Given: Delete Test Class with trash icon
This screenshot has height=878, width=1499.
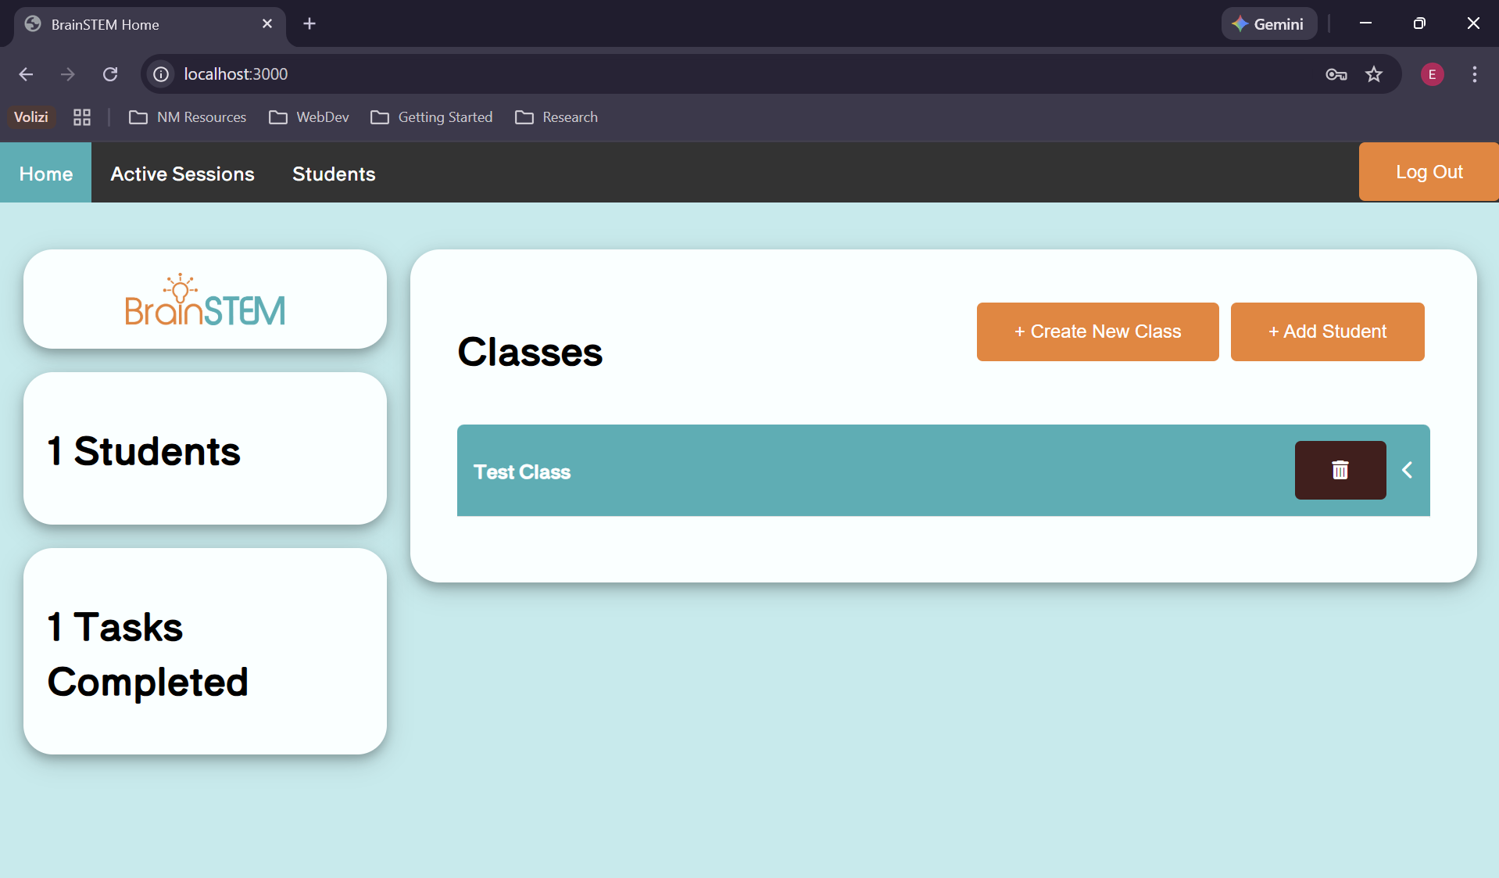Looking at the screenshot, I should click(1340, 470).
